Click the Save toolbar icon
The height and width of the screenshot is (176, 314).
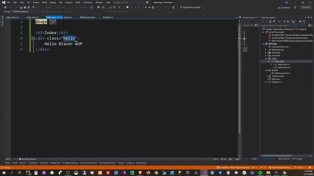click(x=25, y=7)
